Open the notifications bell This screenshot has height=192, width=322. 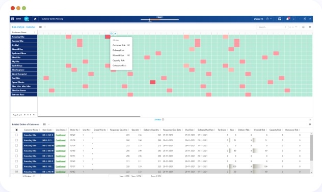[x=287, y=19]
